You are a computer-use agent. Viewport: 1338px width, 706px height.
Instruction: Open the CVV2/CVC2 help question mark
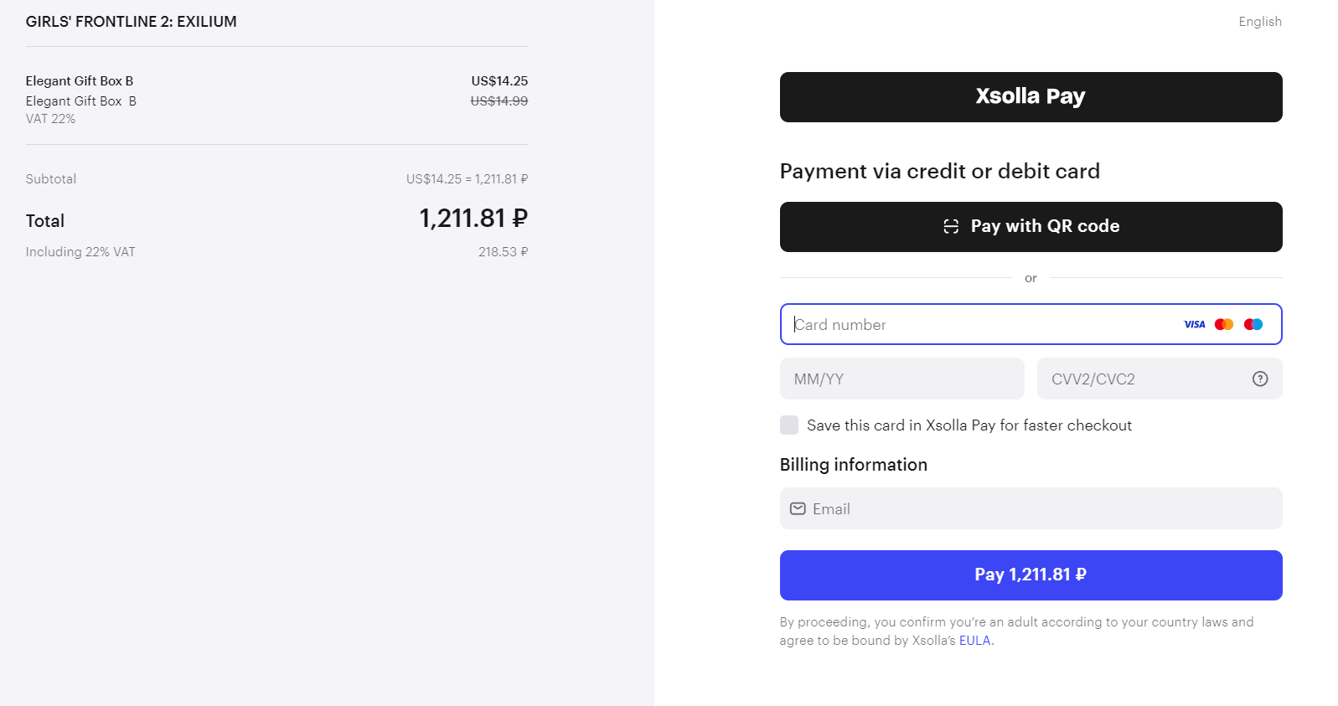point(1259,379)
